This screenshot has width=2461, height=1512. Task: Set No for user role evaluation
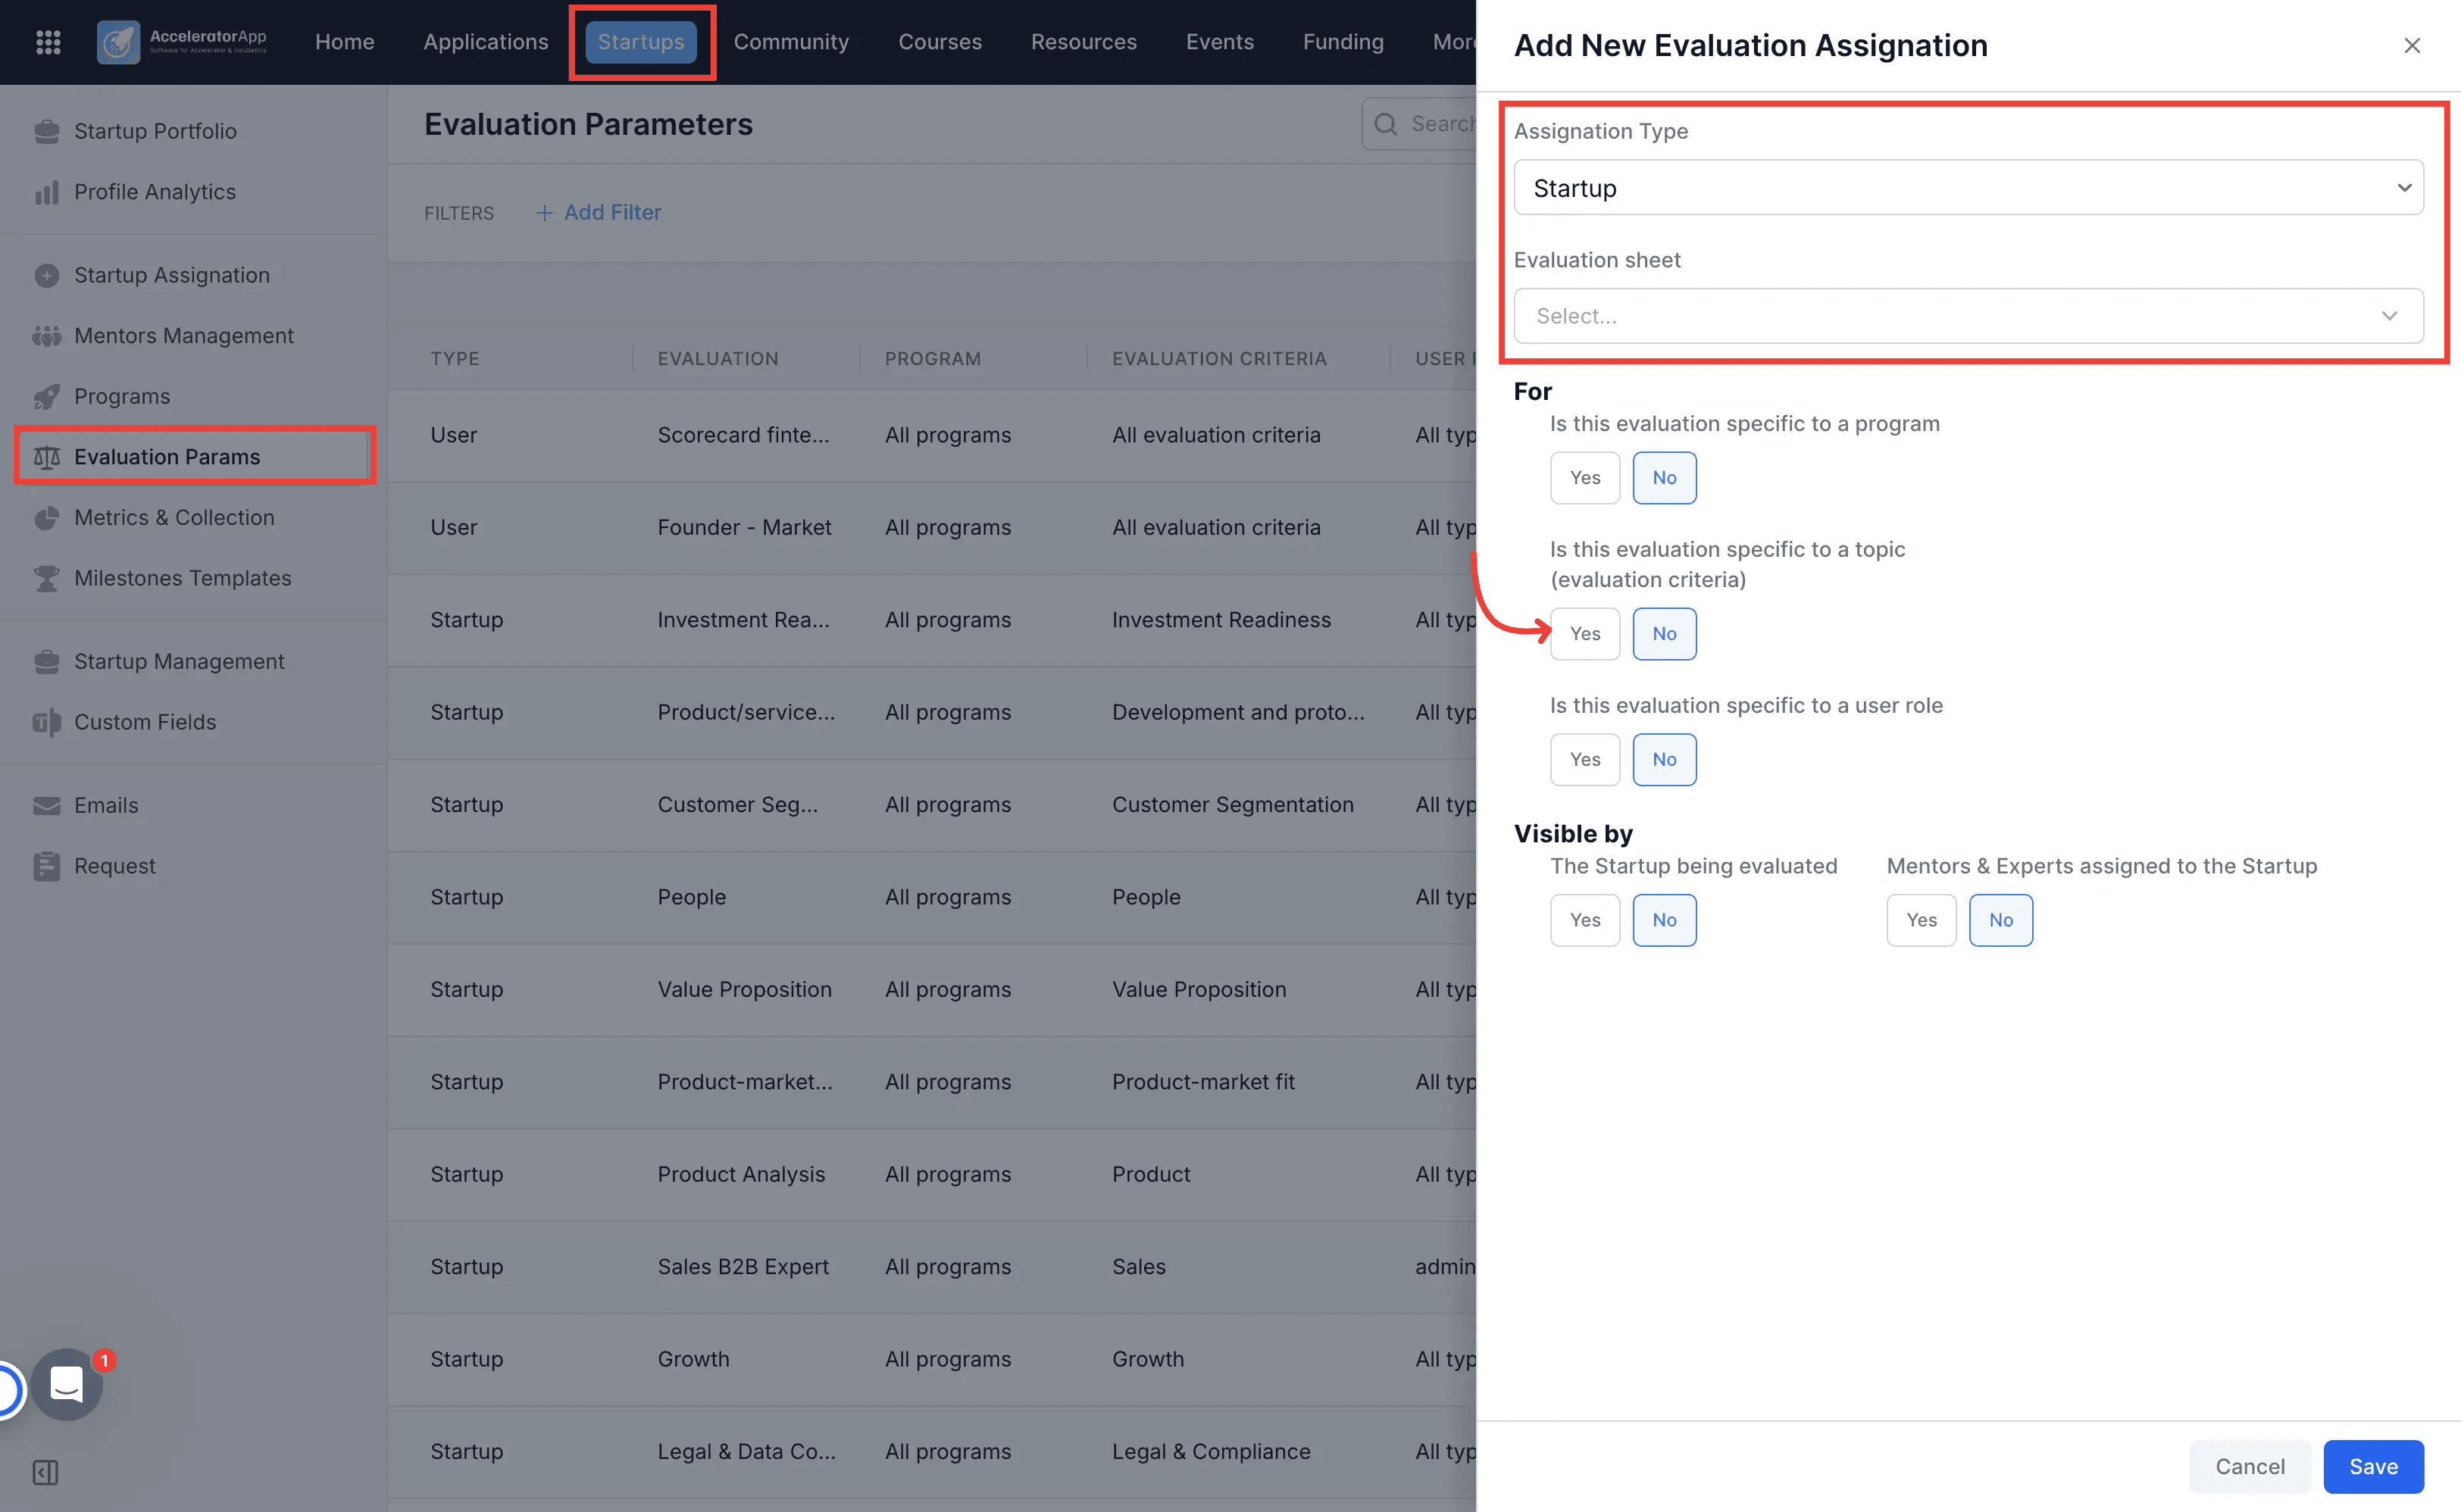coord(1664,760)
